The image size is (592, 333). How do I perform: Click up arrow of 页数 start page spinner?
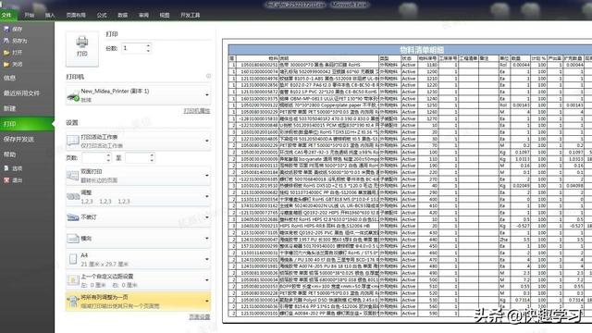pyautogui.click(x=108, y=155)
